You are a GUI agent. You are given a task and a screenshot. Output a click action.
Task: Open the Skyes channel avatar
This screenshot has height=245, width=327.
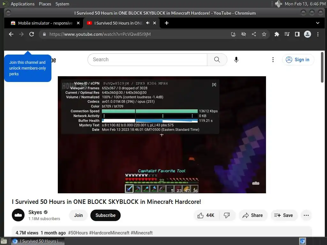click(x=18, y=215)
